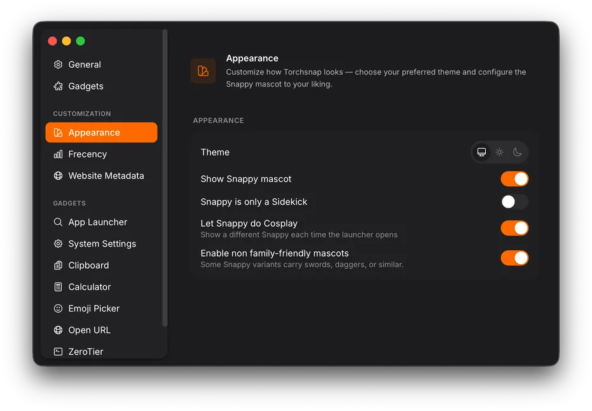Screen dimensions: 592x411
Task: Open Calculator gadget entry
Action: pyautogui.click(x=101, y=287)
